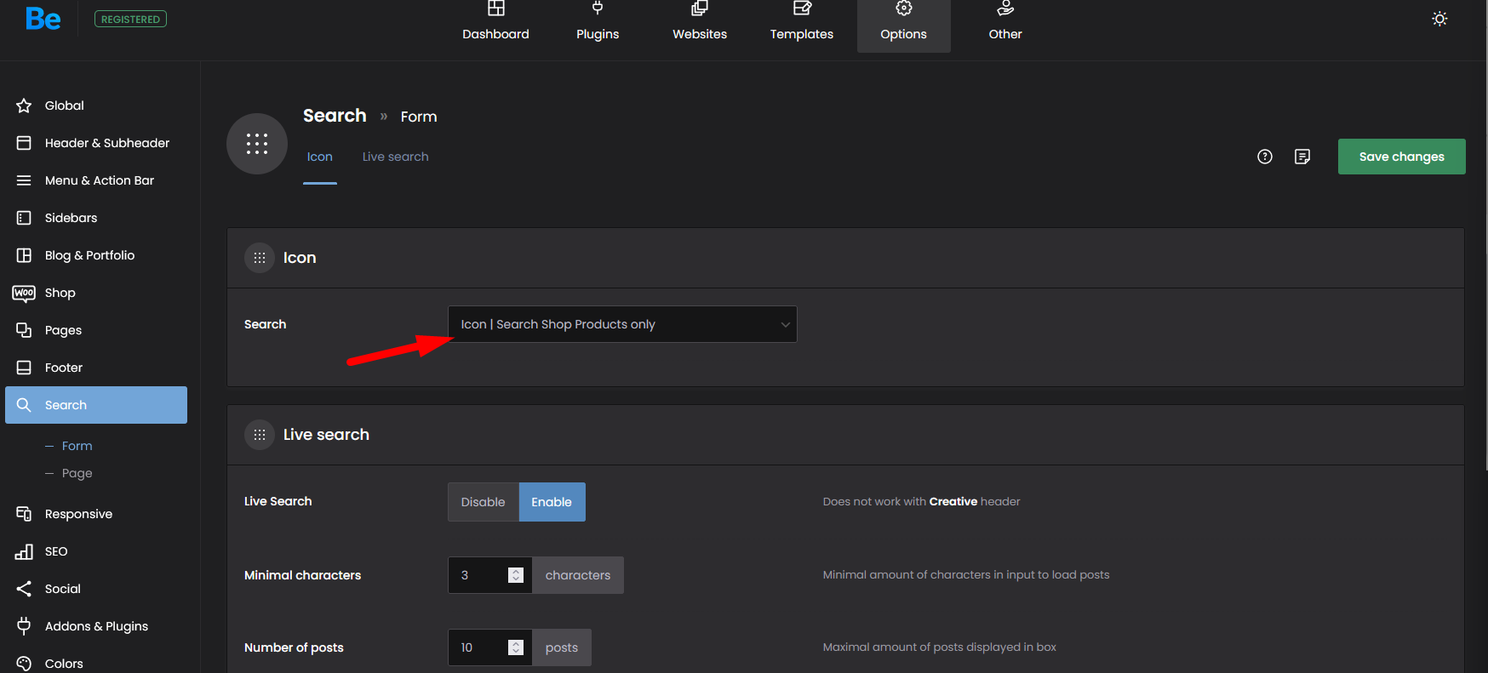Open the Page sub-item under Search
Image resolution: width=1488 pixels, height=673 pixels.
[x=77, y=473]
